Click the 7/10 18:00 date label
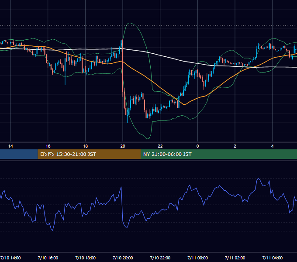Image resolution: width=297 pixels, height=262 pixels. tap(86, 258)
